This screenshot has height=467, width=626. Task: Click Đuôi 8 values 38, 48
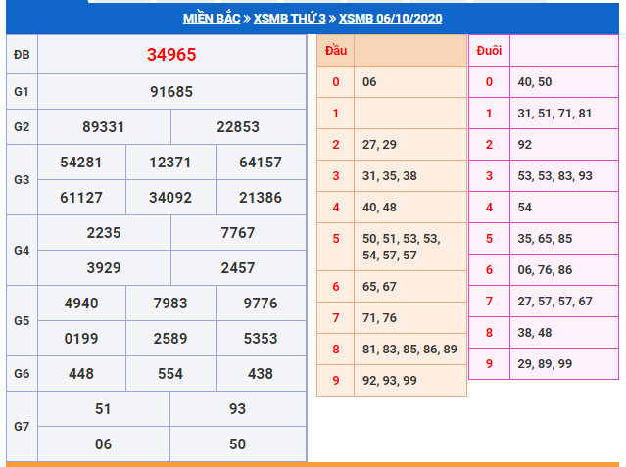click(535, 333)
